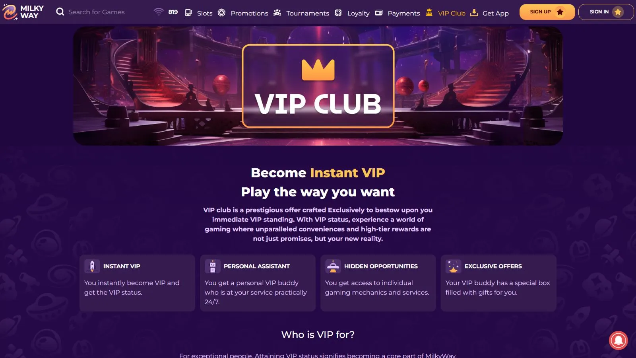The image size is (636, 358).
Task: Click the VIP Club crown icon
Action: coord(429,12)
